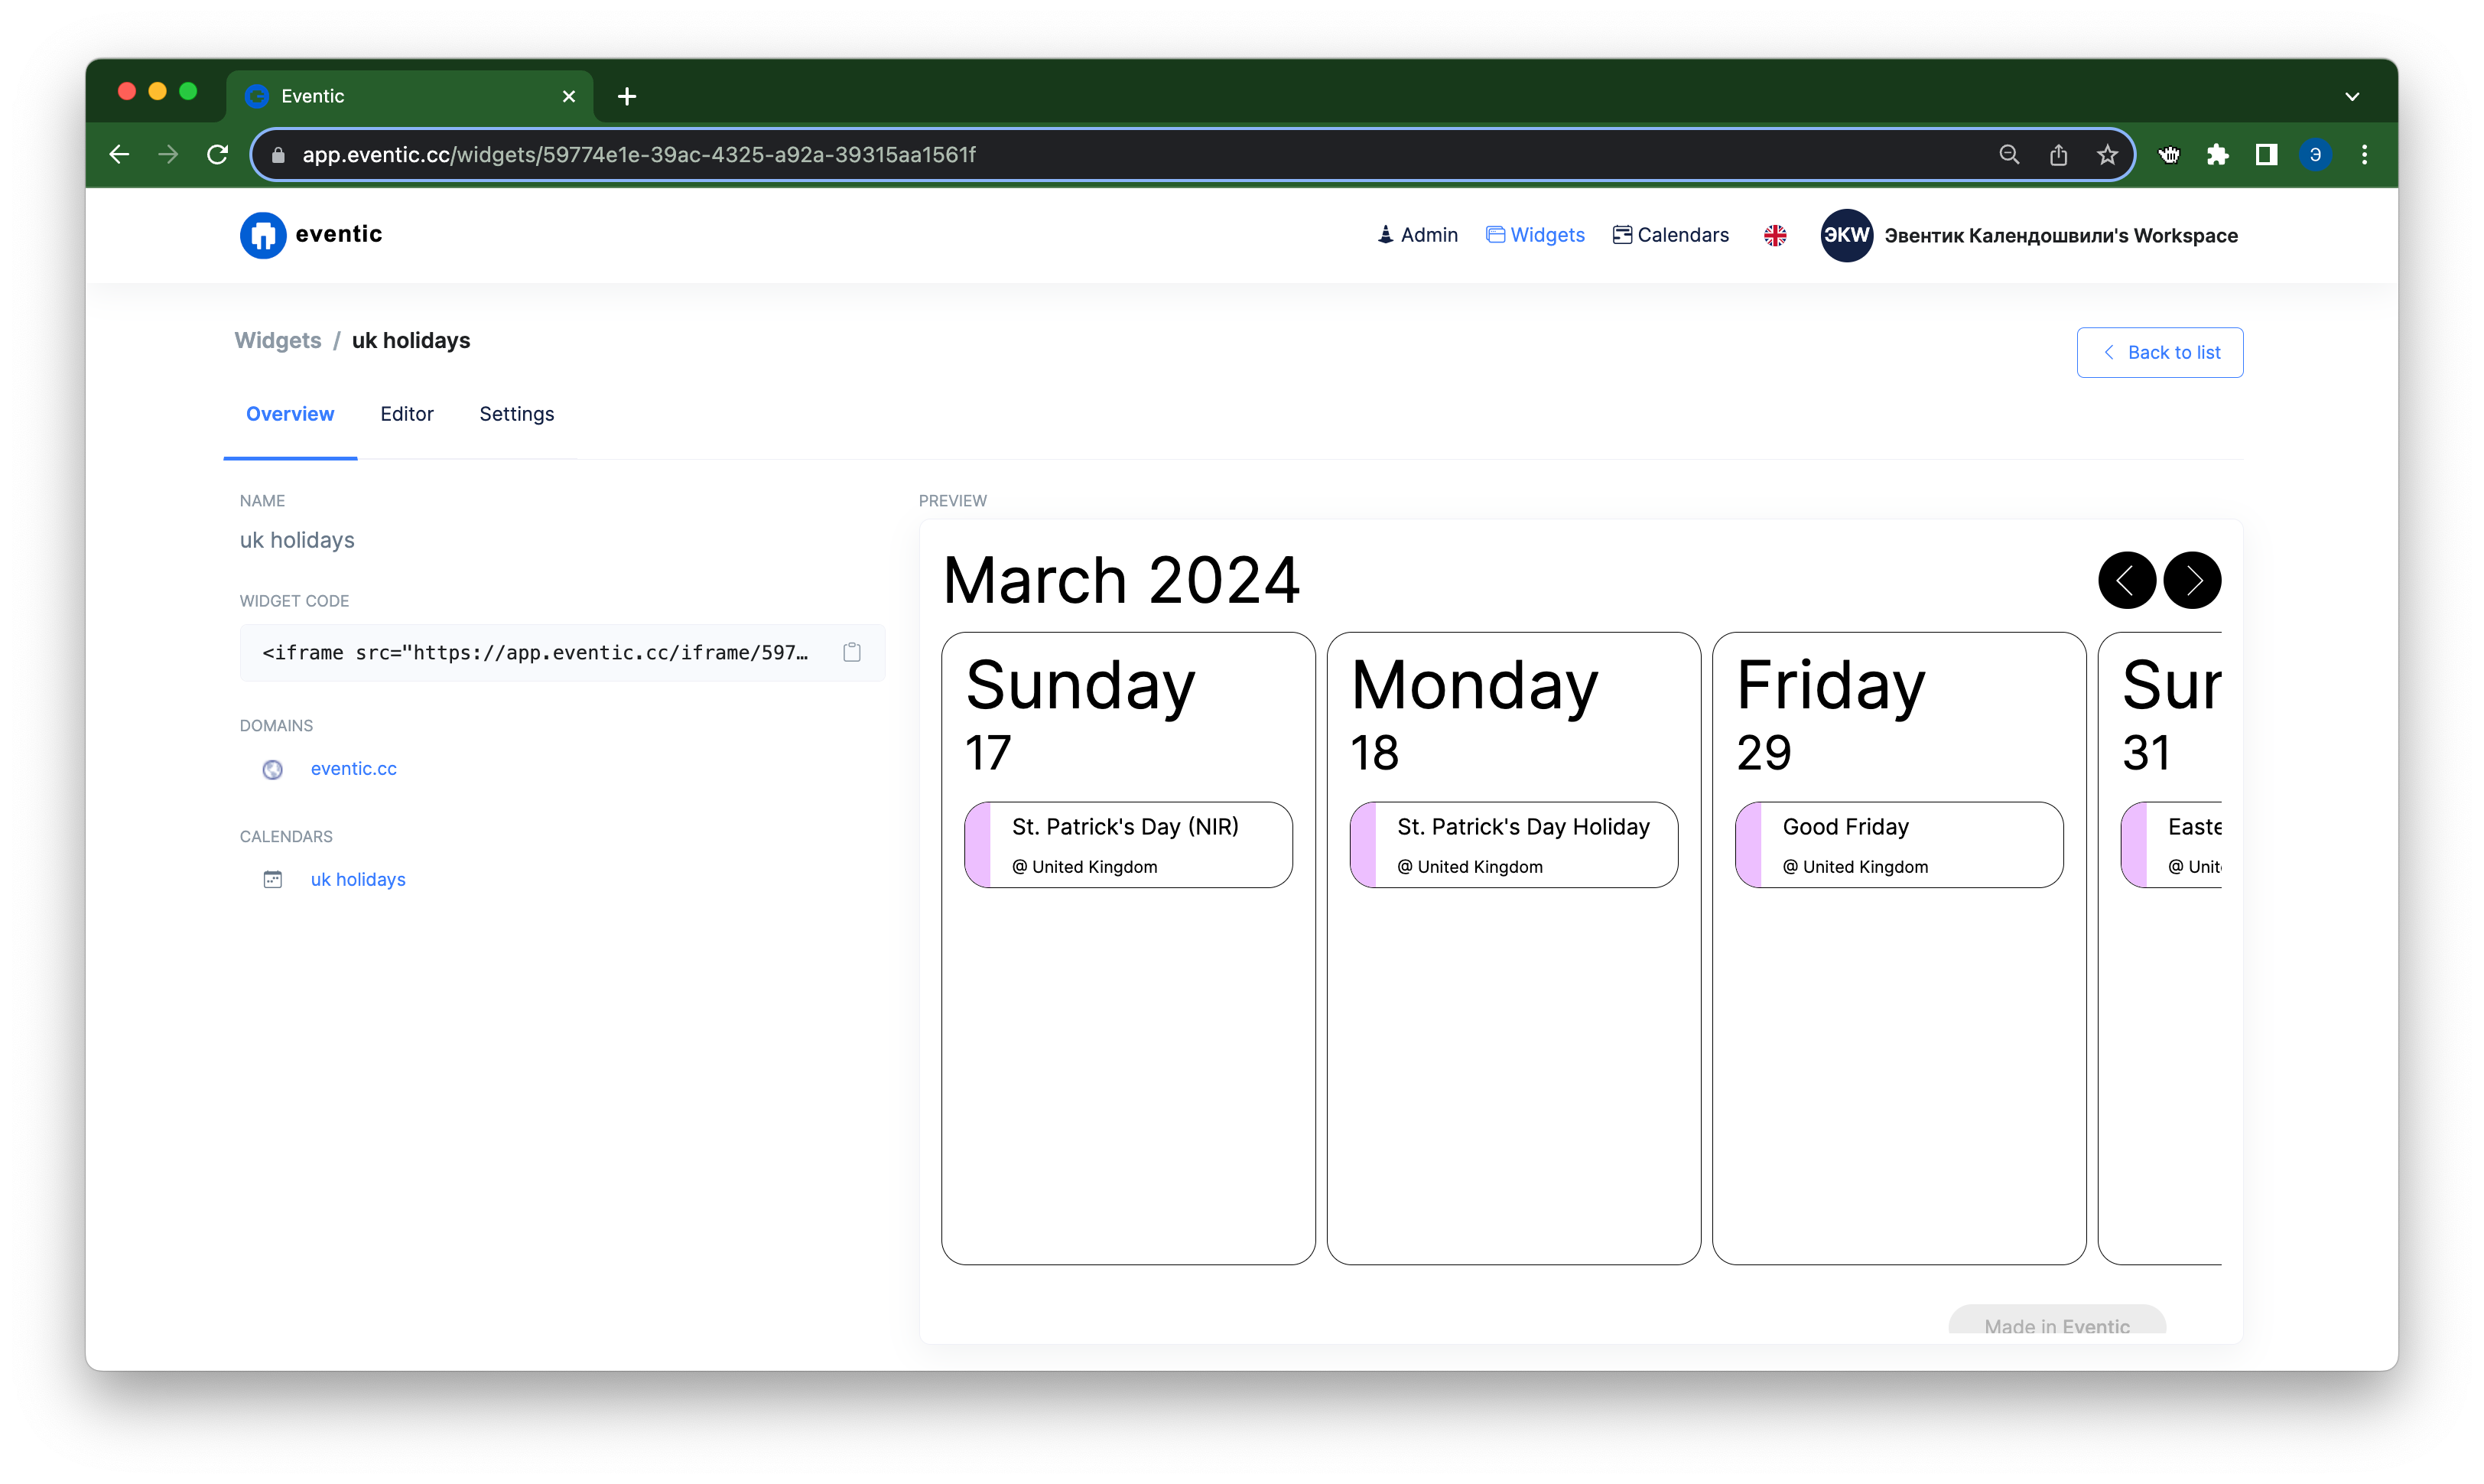
Task: Switch to the Settings tab
Action: 517,414
